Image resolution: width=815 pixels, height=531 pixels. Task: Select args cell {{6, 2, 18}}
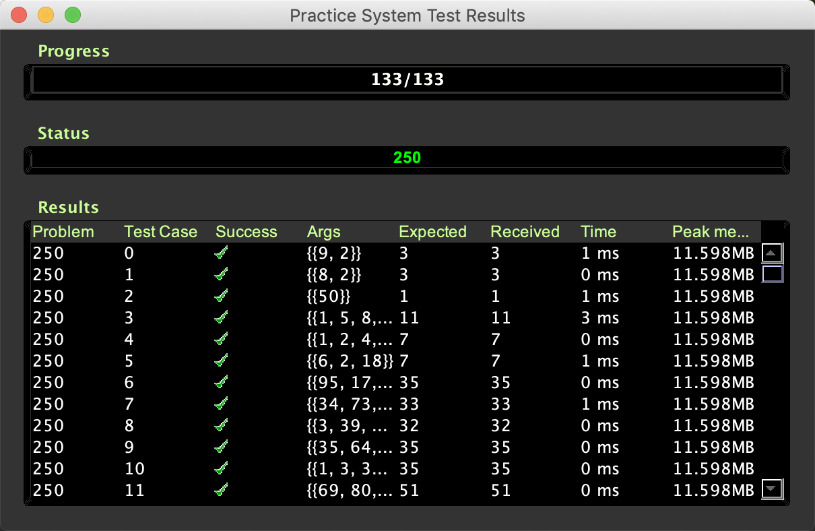(350, 361)
